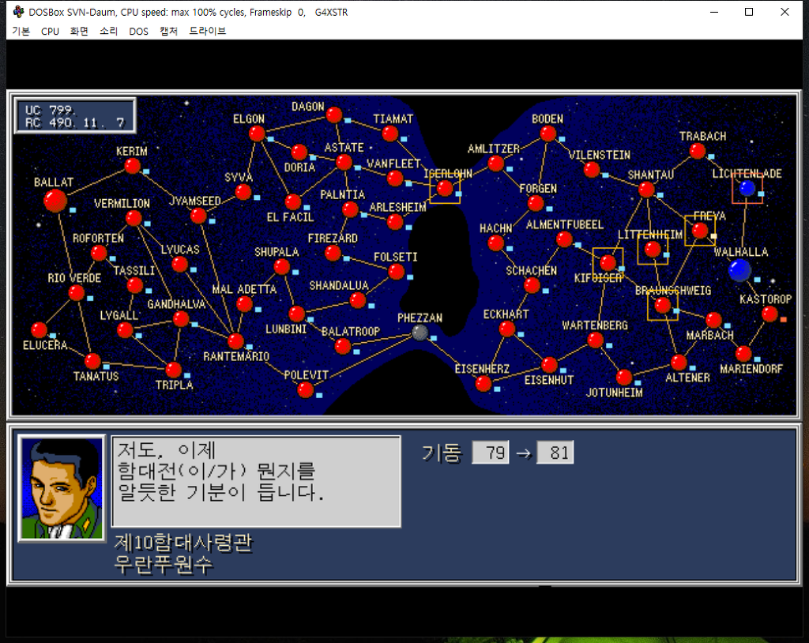The image size is (809, 643).
Task: Select the DORIA star system
Action: 299,152
